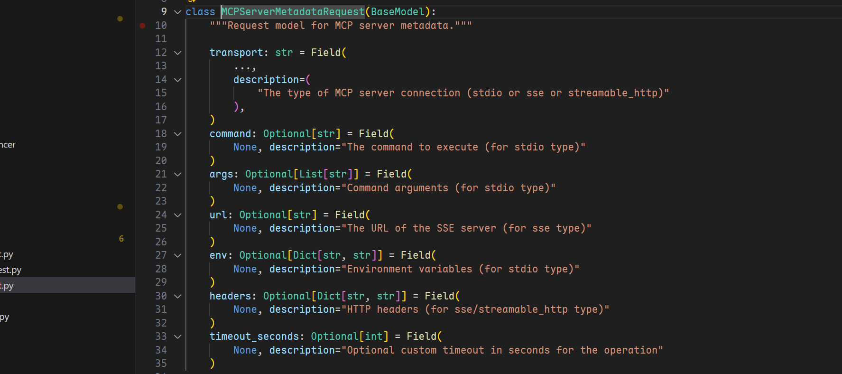Toggle the red breakpoint on line 10
This screenshot has height=374, width=842.
point(142,26)
